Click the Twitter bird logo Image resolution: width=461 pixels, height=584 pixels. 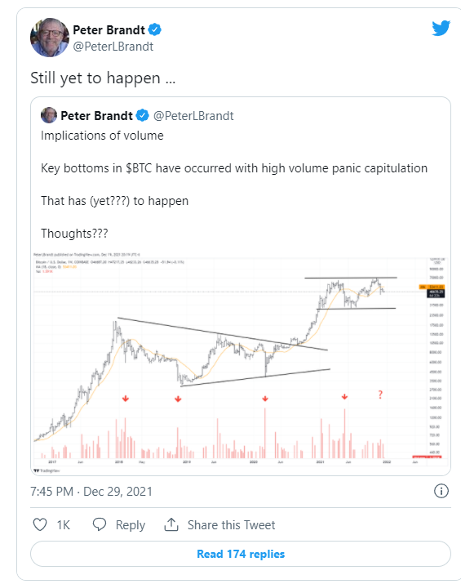(441, 29)
